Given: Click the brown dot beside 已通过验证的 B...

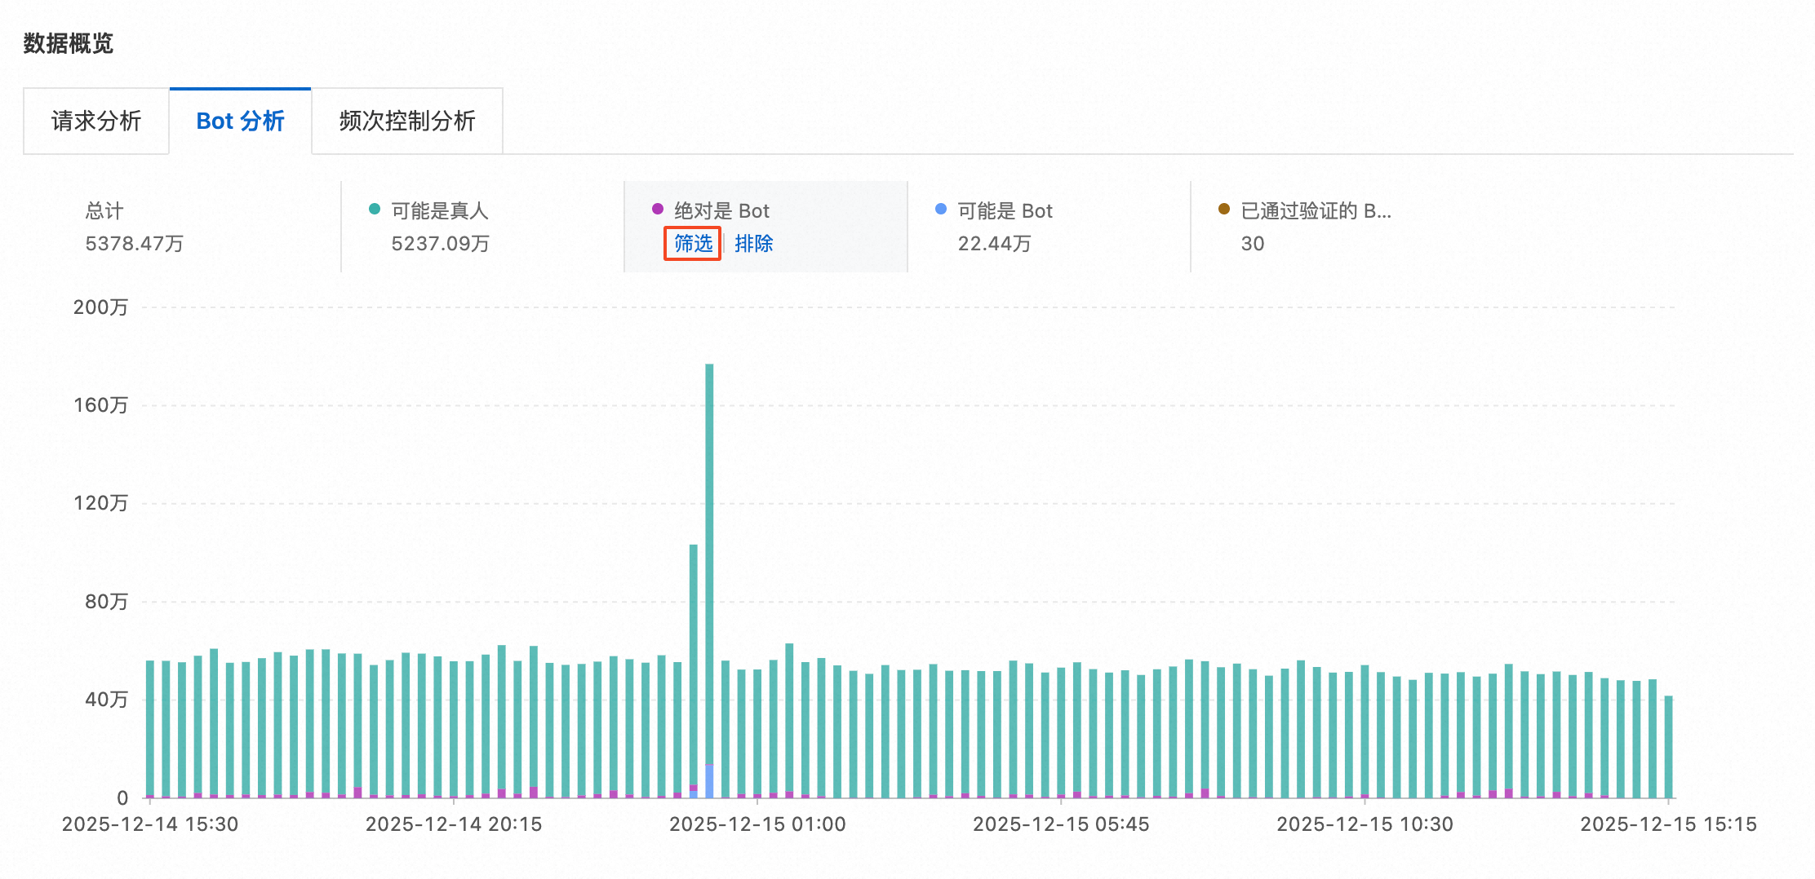Looking at the screenshot, I should point(1224,209).
